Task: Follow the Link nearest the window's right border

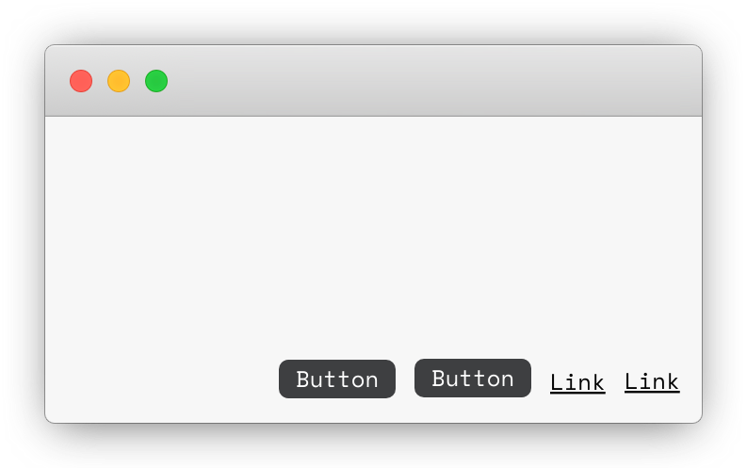Action: coord(652,381)
